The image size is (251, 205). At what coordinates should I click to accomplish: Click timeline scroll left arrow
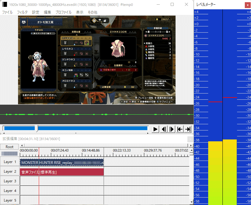pyautogui.click(x=22, y=146)
